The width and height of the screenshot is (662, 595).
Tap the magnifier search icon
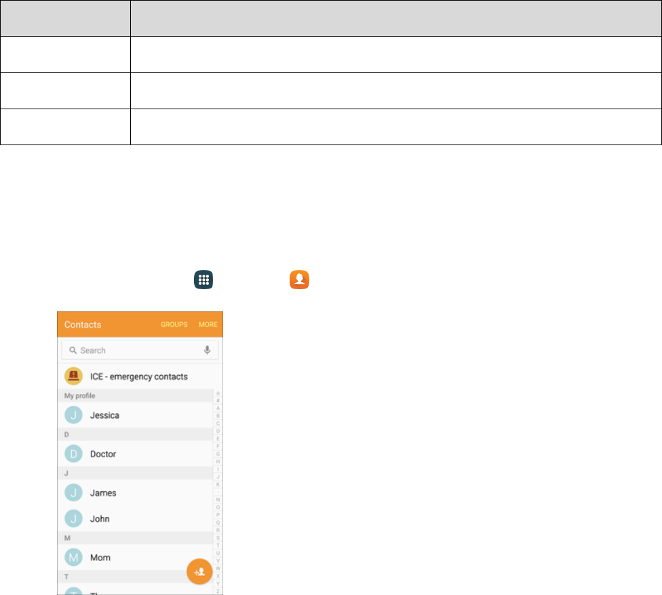pos(73,351)
